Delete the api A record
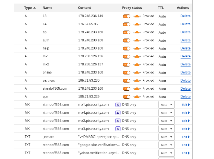 click(x=185, y=32)
